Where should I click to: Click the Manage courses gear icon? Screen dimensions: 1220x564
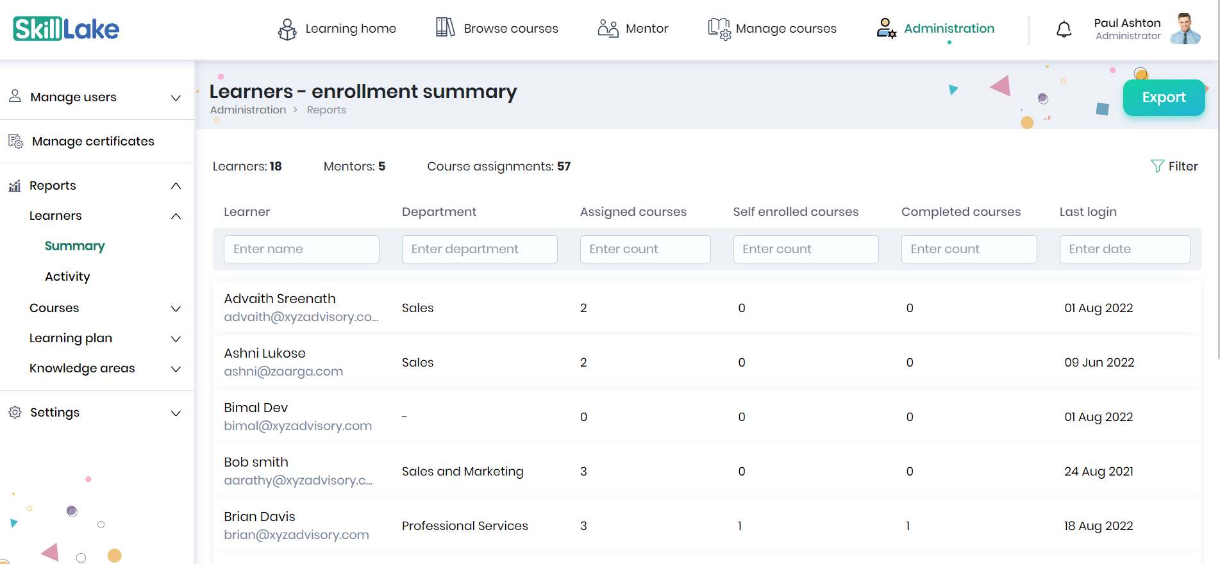click(719, 29)
